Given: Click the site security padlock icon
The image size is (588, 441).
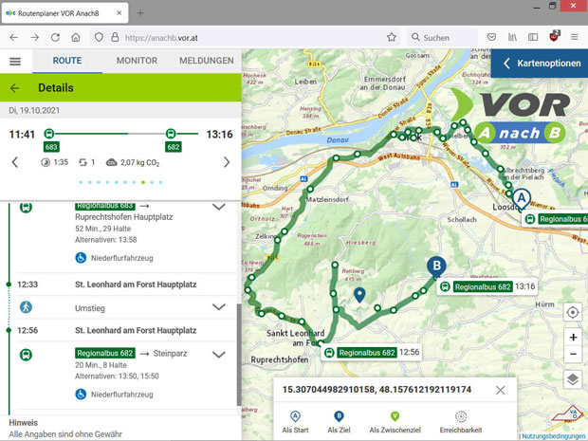Looking at the screenshot, I should (x=115, y=38).
